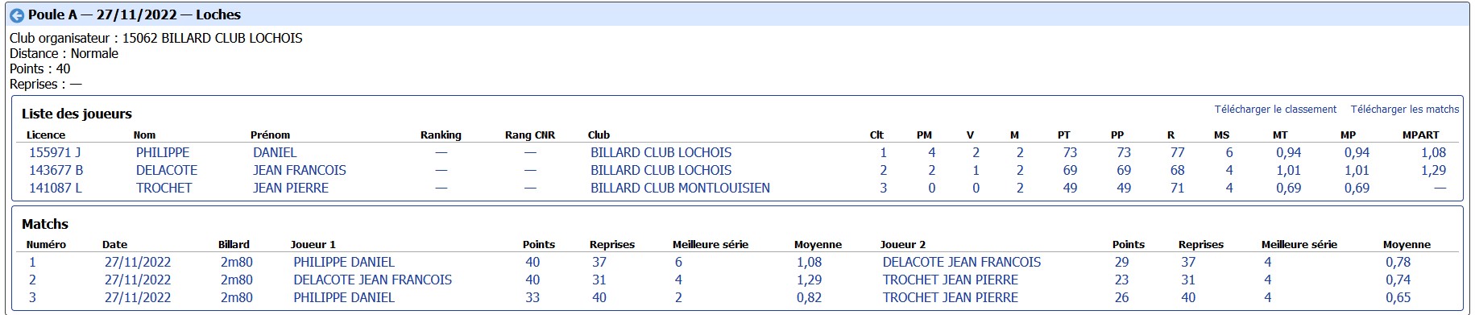The image size is (1475, 315).
Task: Open player name TROCHET in the Nom column
Action: (164, 188)
